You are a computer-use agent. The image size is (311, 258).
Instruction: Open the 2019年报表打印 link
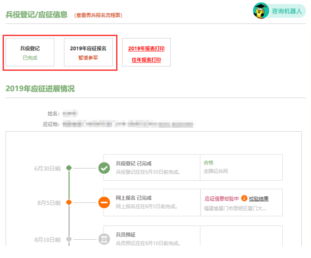click(x=146, y=48)
